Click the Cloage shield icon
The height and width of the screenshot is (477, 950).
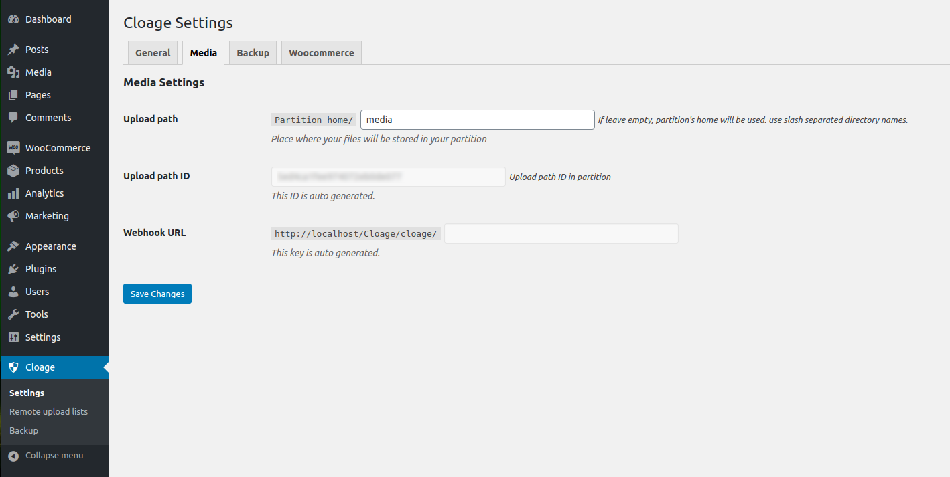pos(13,367)
